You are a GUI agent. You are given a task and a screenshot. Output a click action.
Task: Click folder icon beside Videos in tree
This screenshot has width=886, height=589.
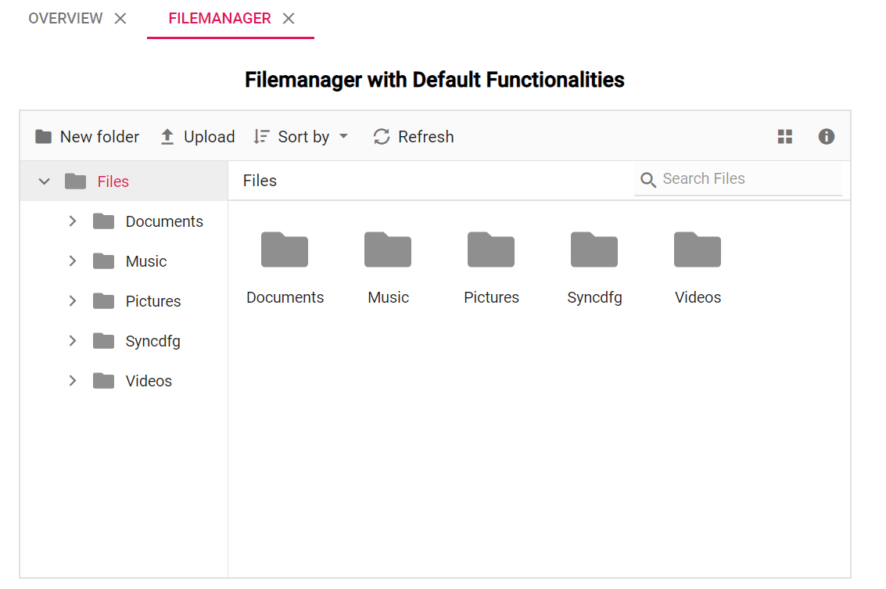click(103, 381)
